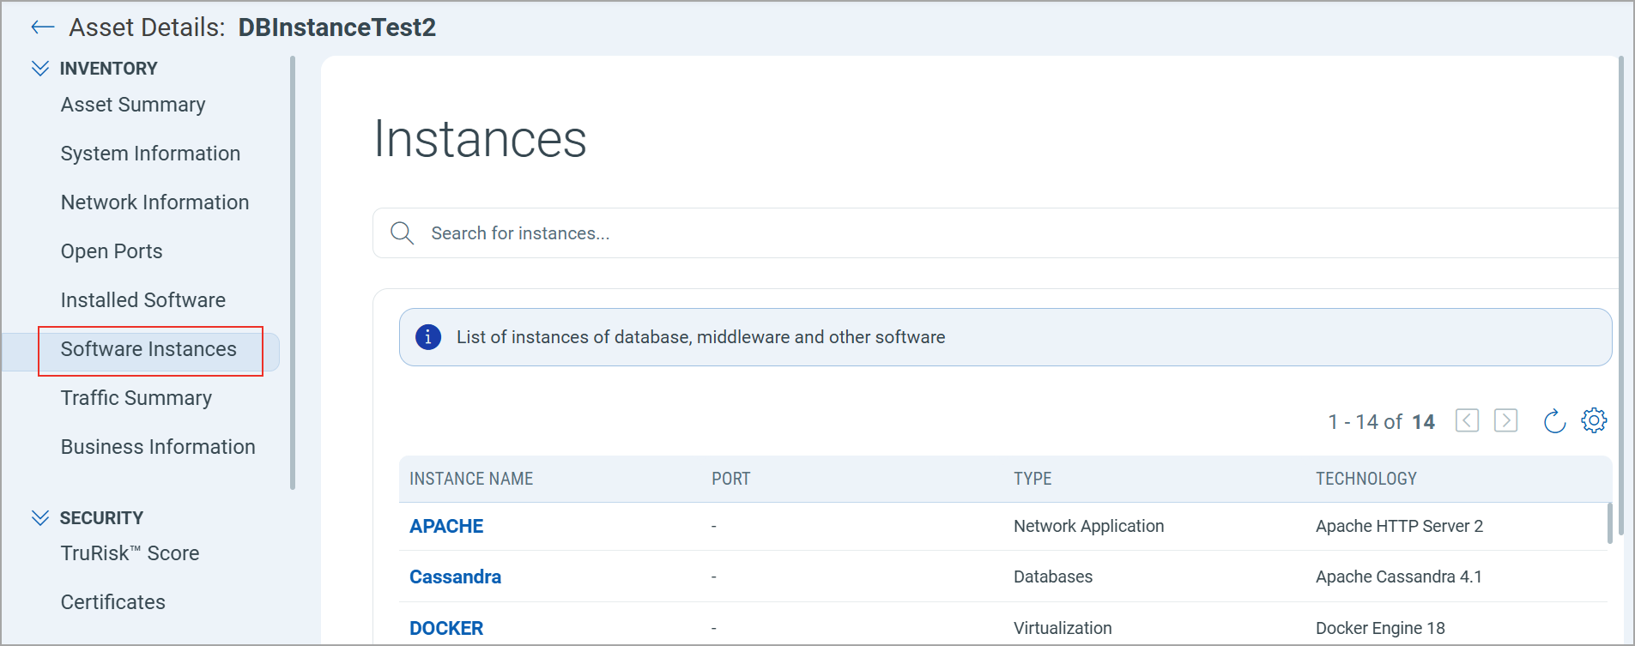Sort by TECHNOLOGY column header
Screen dimensions: 1635x646
coord(1366,479)
